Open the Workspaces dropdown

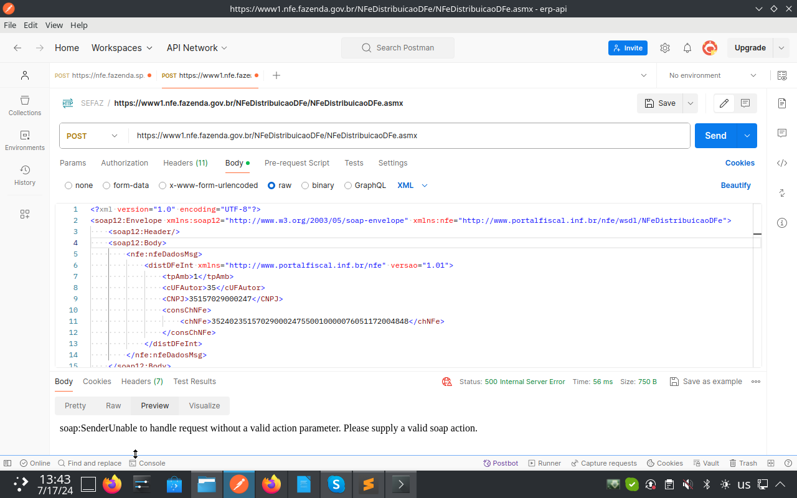(x=122, y=48)
